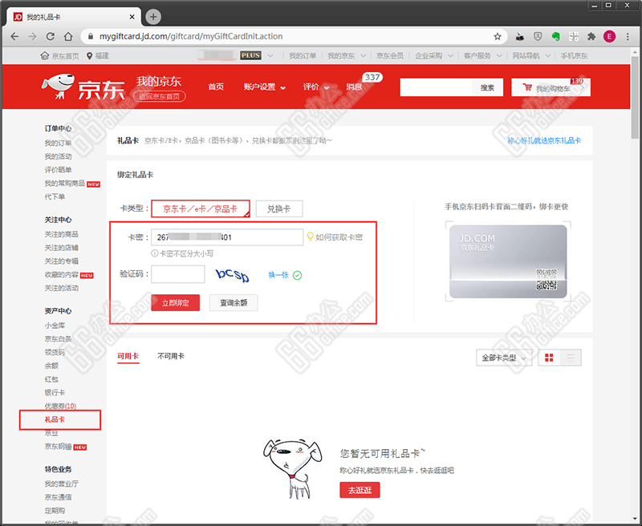642x526 pixels.
Task: Click the browser forward arrow
Action: pos(32,36)
